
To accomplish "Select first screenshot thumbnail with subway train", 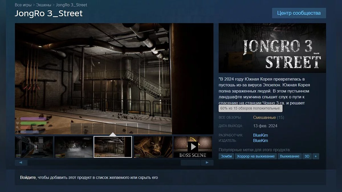I will point(34,147).
